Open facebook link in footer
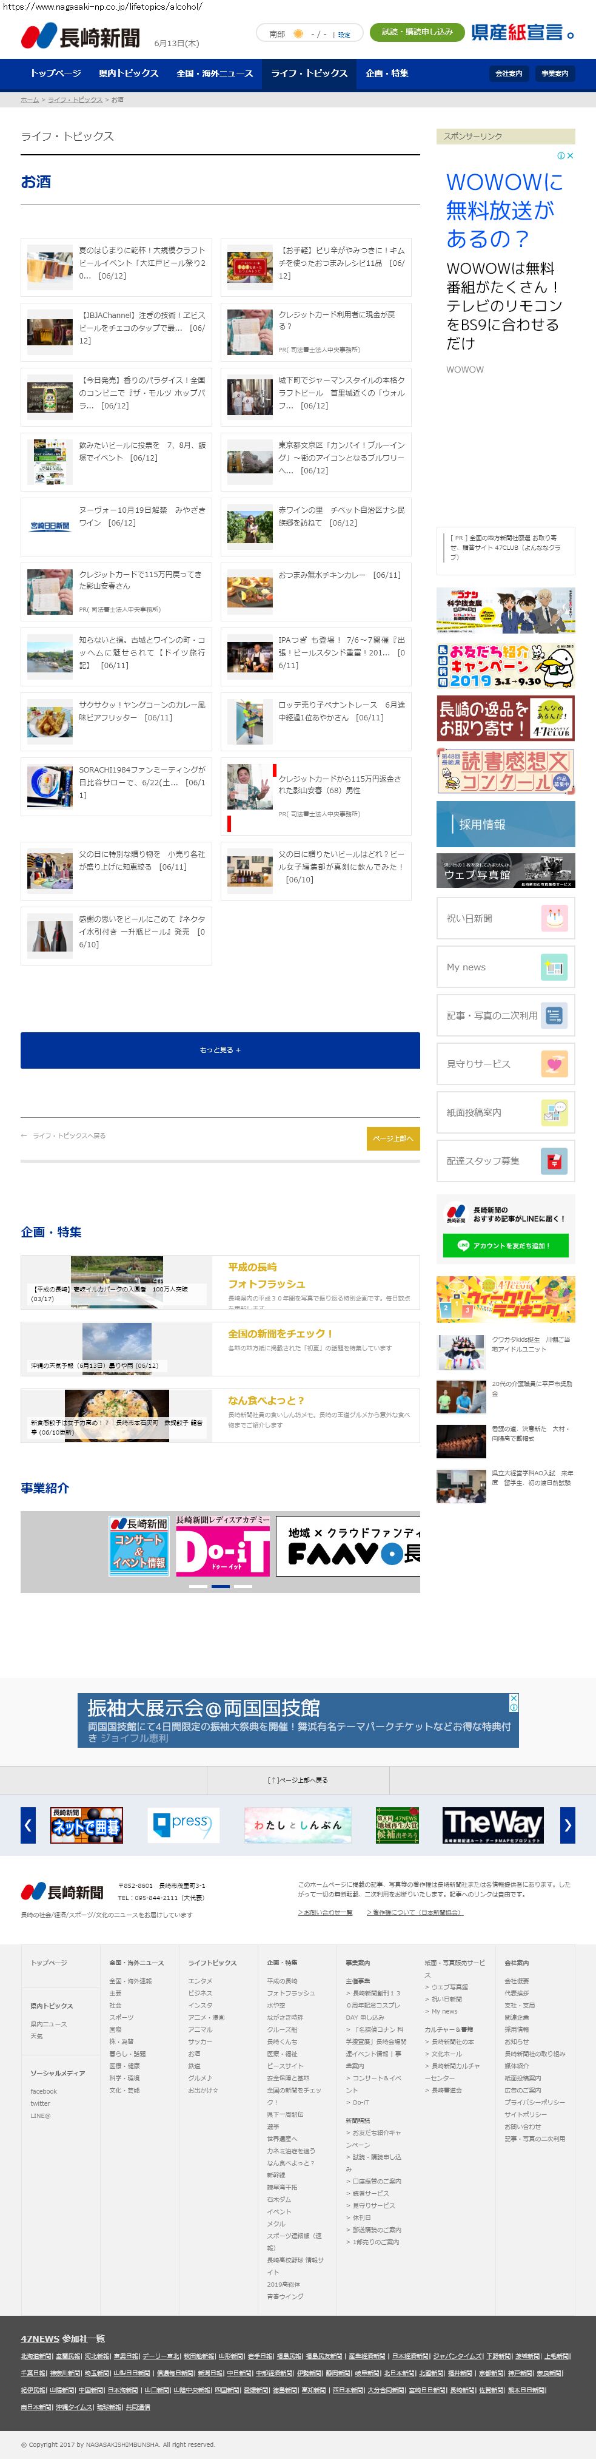Screen dimensions: 596x2459 tap(44, 2091)
